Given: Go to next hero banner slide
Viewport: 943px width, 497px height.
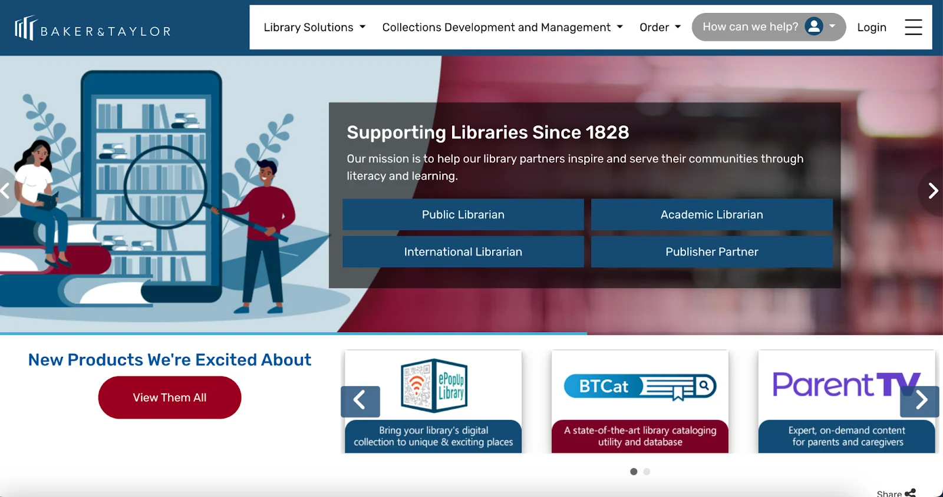Looking at the screenshot, I should point(932,191).
